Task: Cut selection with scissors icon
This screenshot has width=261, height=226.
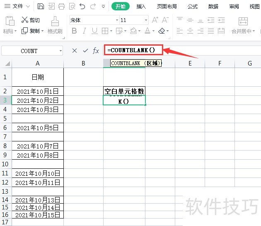Action: (x=24, y=20)
